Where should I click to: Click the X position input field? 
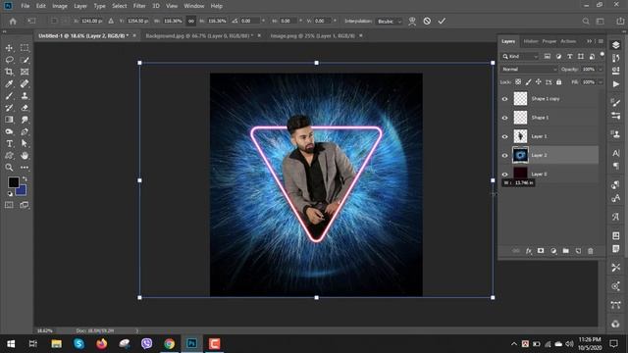tap(92, 22)
